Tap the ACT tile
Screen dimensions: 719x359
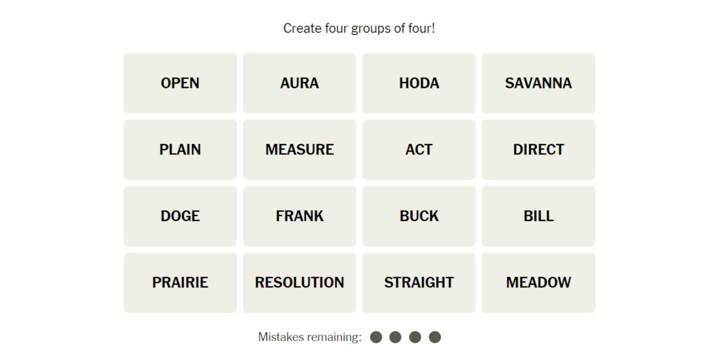(x=419, y=150)
